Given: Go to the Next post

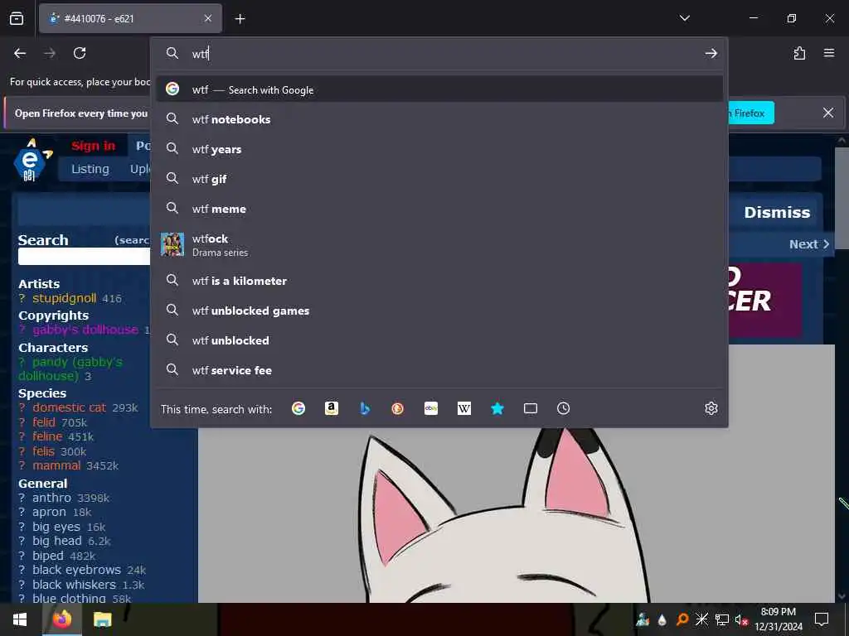Looking at the screenshot, I should 808,244.
